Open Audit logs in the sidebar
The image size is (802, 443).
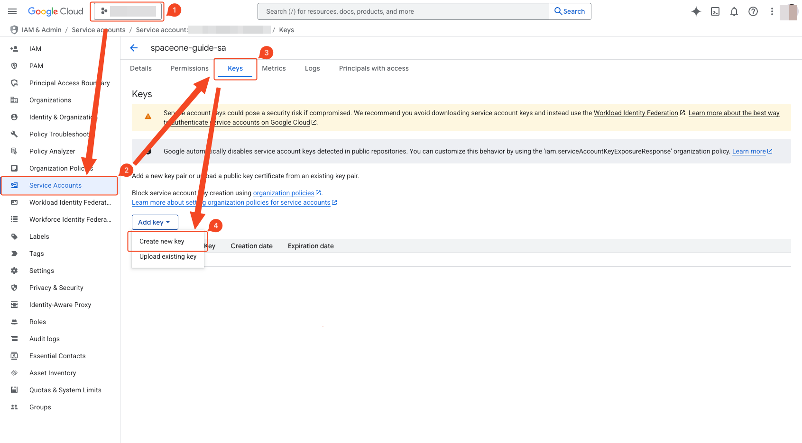pos(60,339)
